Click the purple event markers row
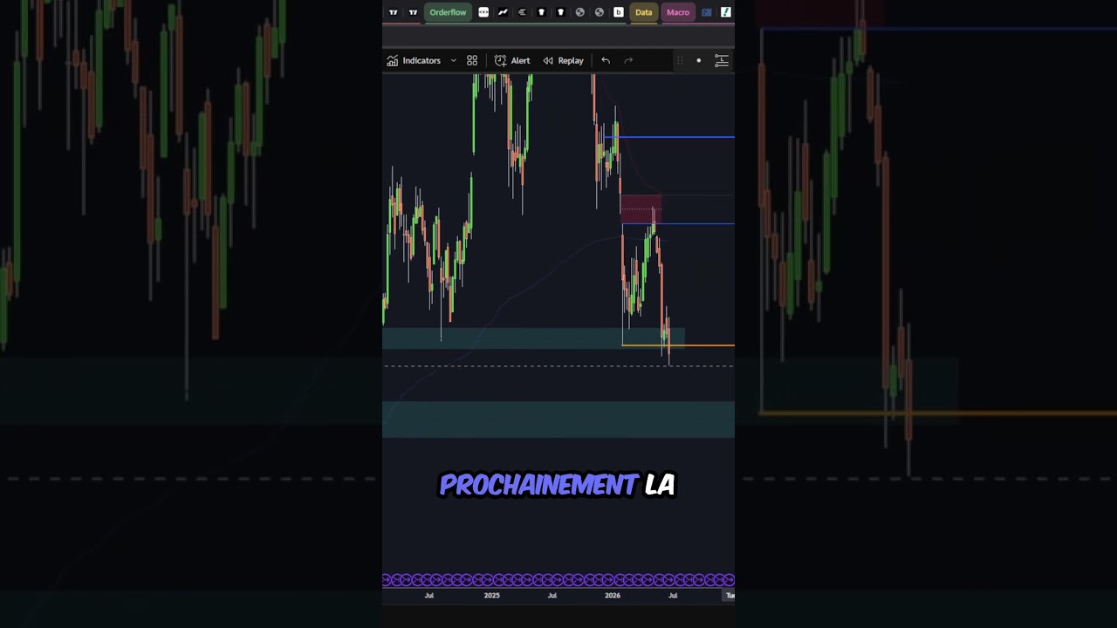 (x=558, y=580)
